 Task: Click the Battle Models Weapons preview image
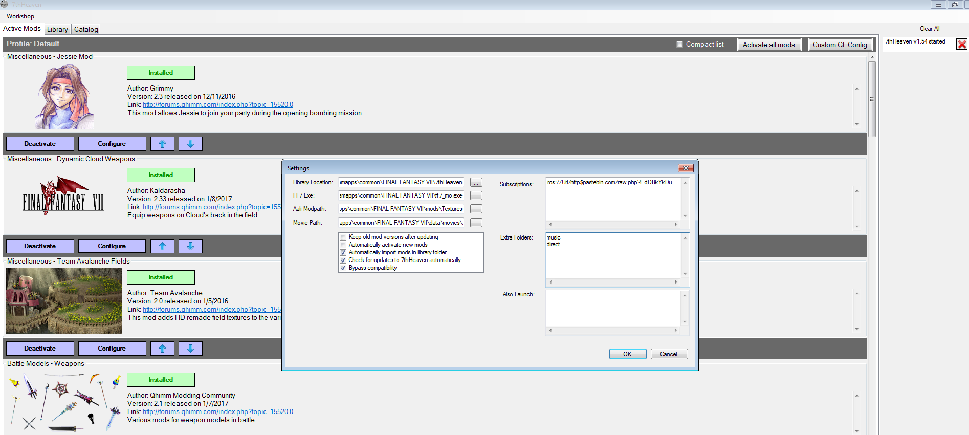tap(64, 402)
